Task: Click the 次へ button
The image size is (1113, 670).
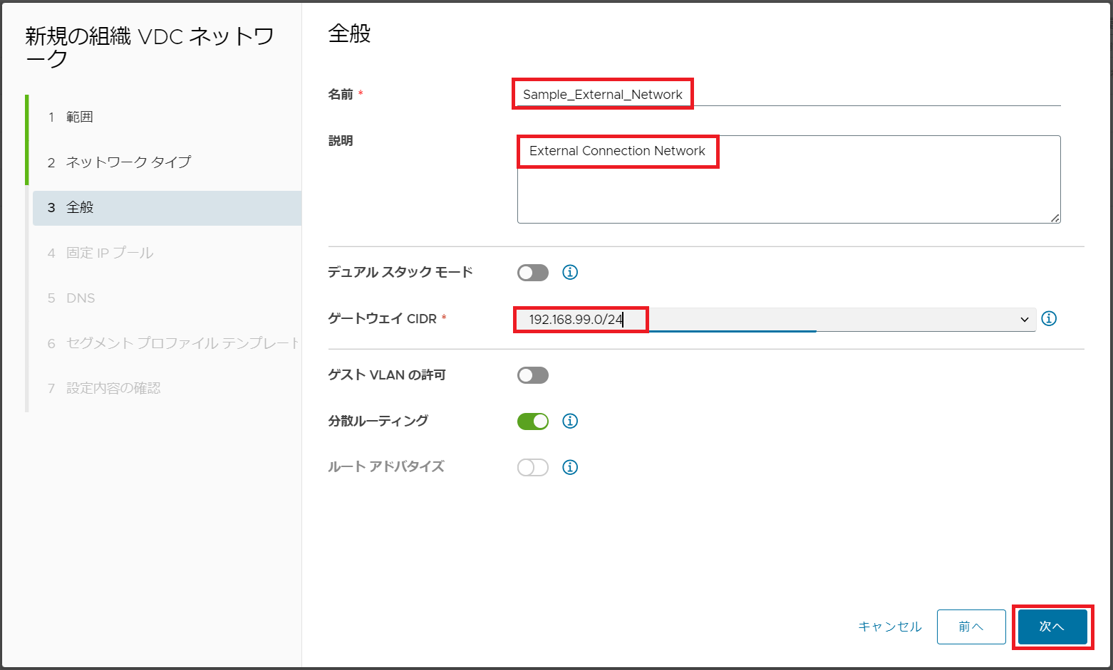Action: click(1052, 627)
